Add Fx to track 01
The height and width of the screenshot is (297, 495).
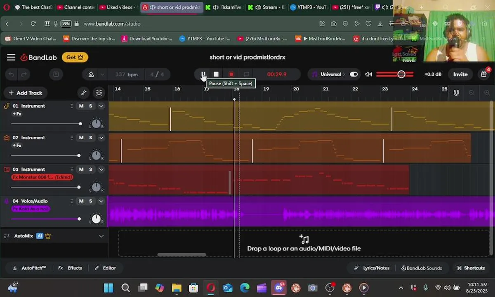pyautogui.click(x=17, y=114)
